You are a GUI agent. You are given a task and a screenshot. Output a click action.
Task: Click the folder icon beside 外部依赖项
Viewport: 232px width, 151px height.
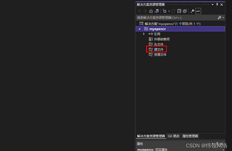click(x=151, y=39)
